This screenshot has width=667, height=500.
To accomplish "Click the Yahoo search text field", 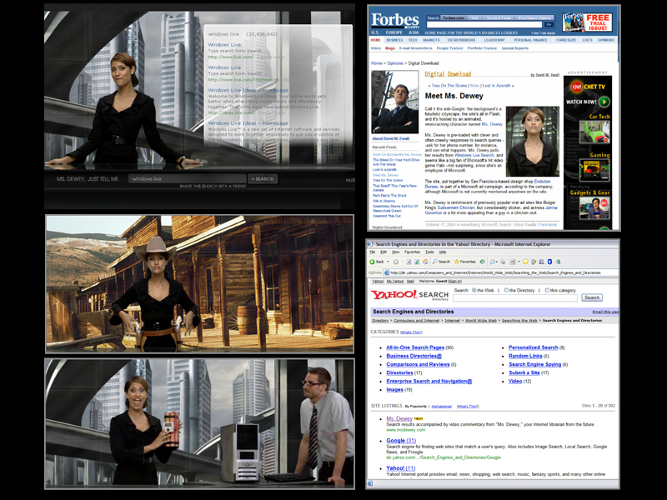I will click(x=514, y=297).
